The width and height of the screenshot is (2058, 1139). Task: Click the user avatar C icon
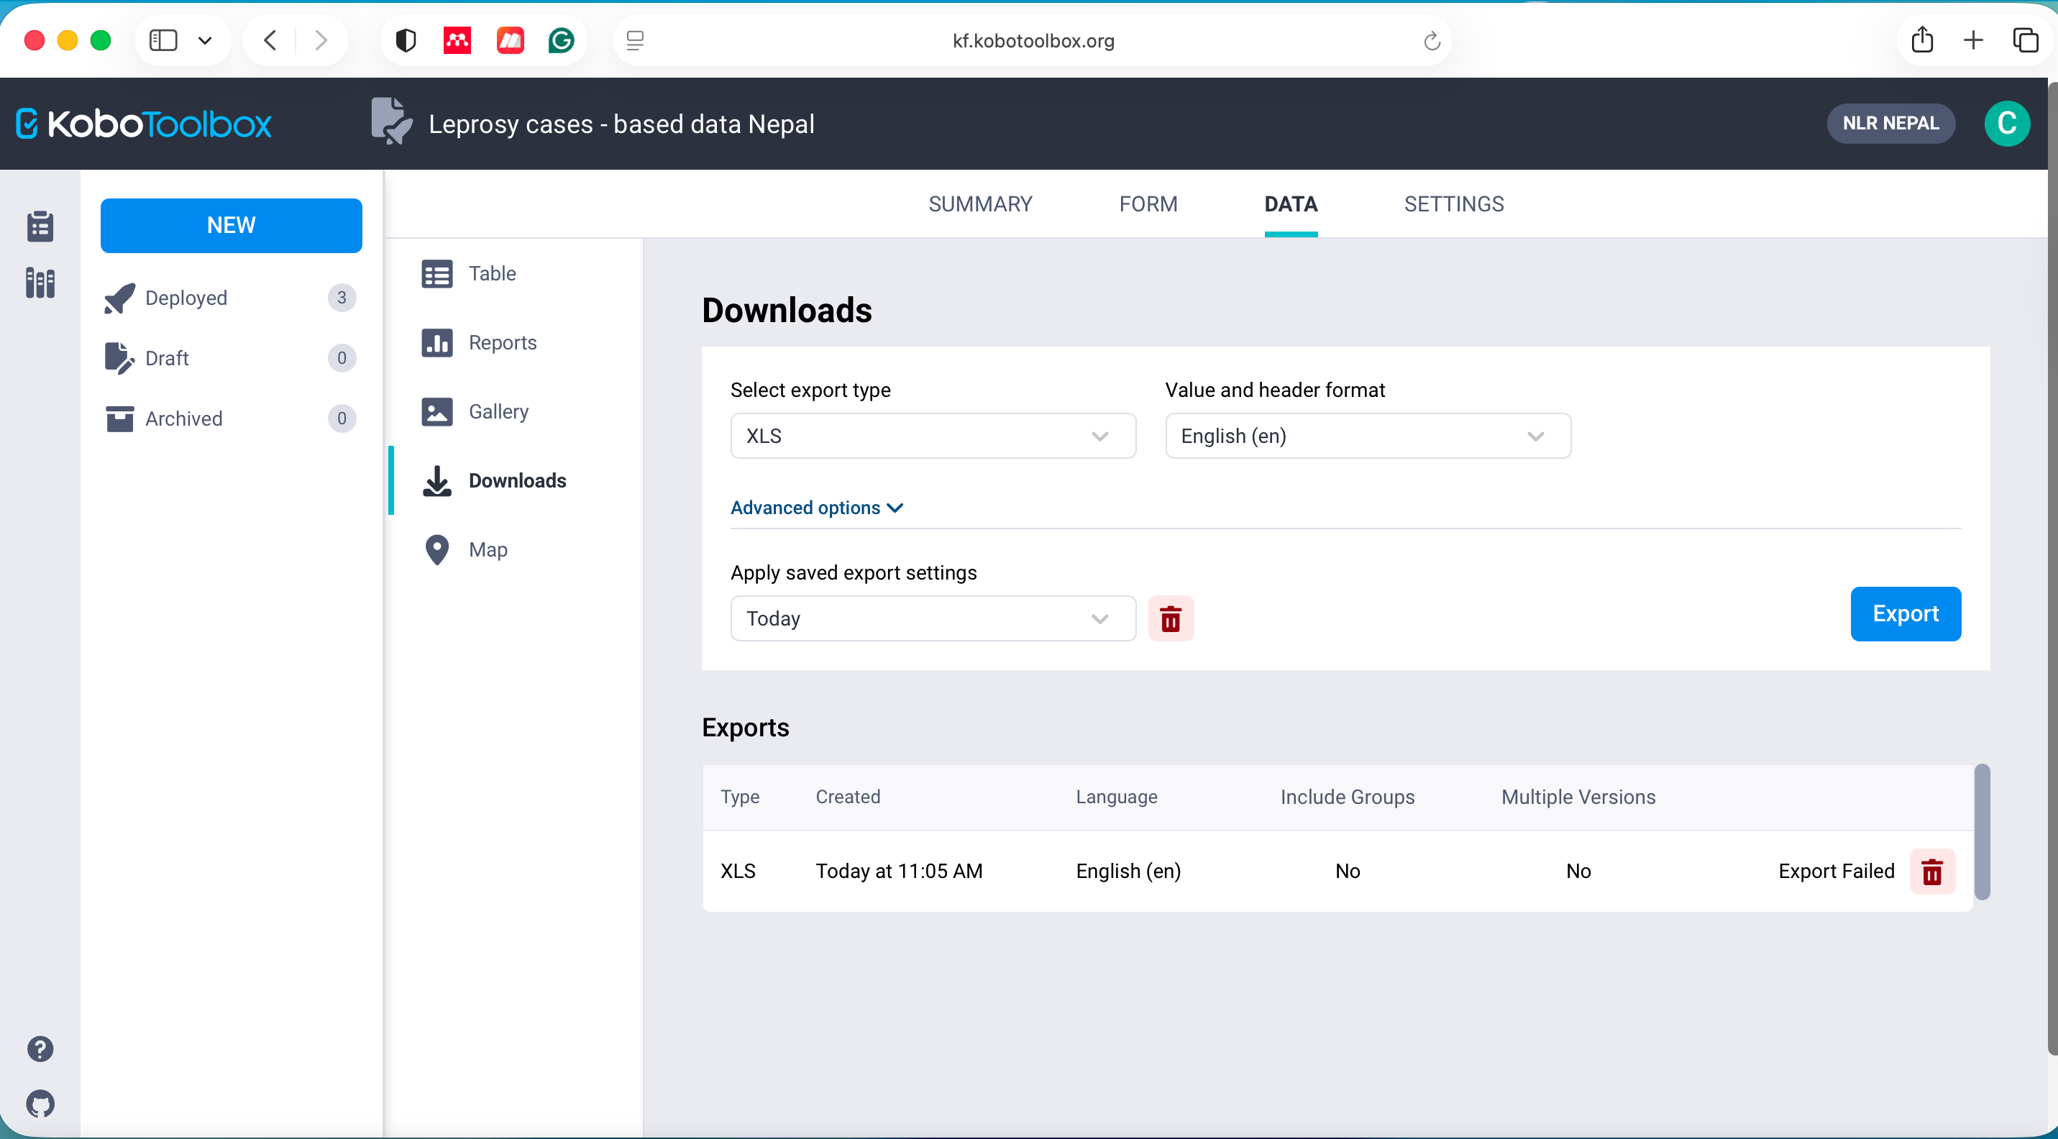2006,123
